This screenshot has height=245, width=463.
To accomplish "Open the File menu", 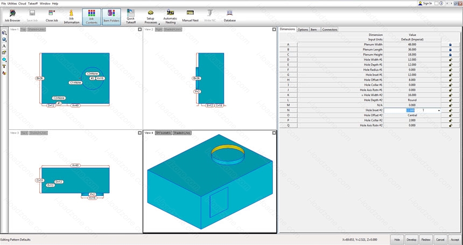I will (4, 4).
